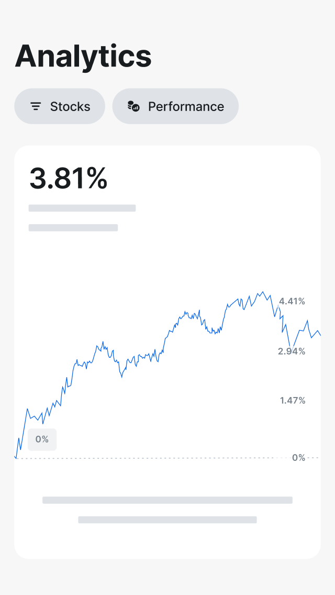
Task: Click the 4.41% axis label
Action: (x=292, y=301)
